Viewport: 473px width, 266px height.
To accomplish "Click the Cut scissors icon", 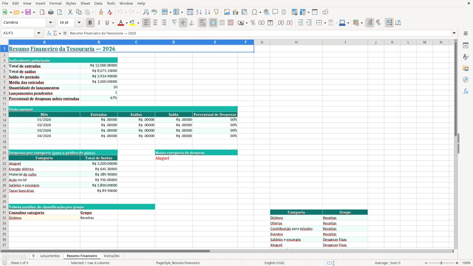I will pyautogui.click(x=70, y=12).
